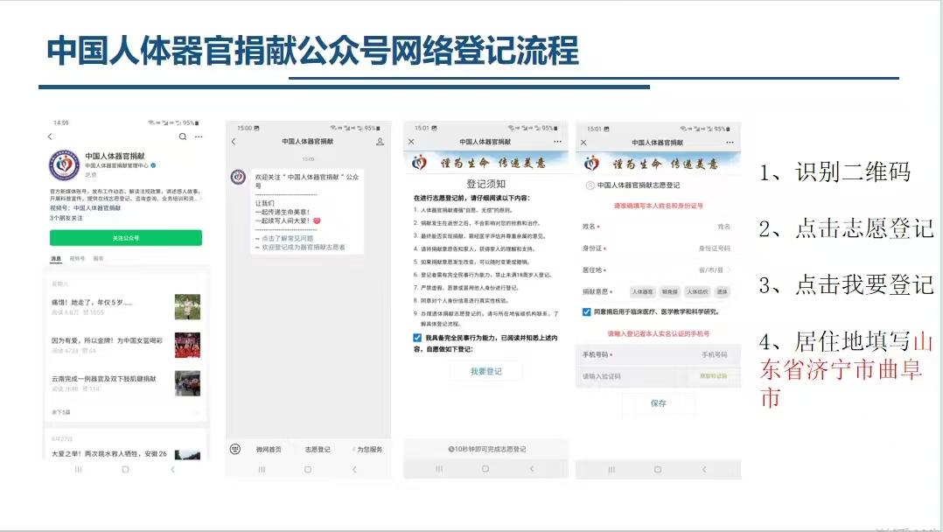Image resolution: width=943 pixels, height=532 pixels.
Task: Click the 我要登记 button
Action: tap(485, 372)
